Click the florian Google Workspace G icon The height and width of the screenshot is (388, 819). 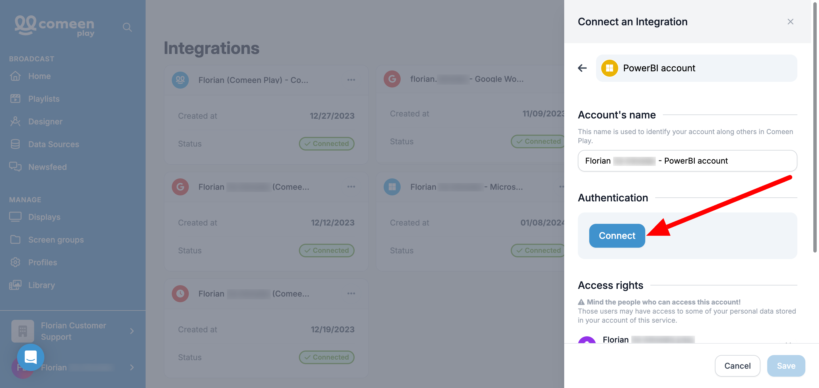[x=392, y=79]
